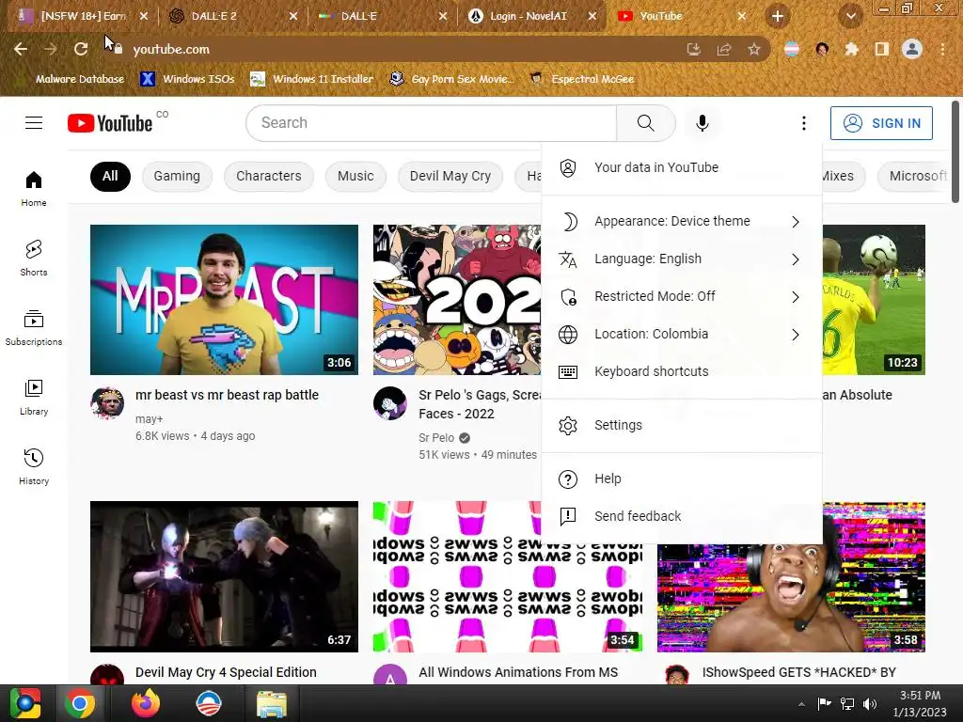963x722 pixels.
Task: Show hidden tray icons arrow
Action: tap(801, 704)
